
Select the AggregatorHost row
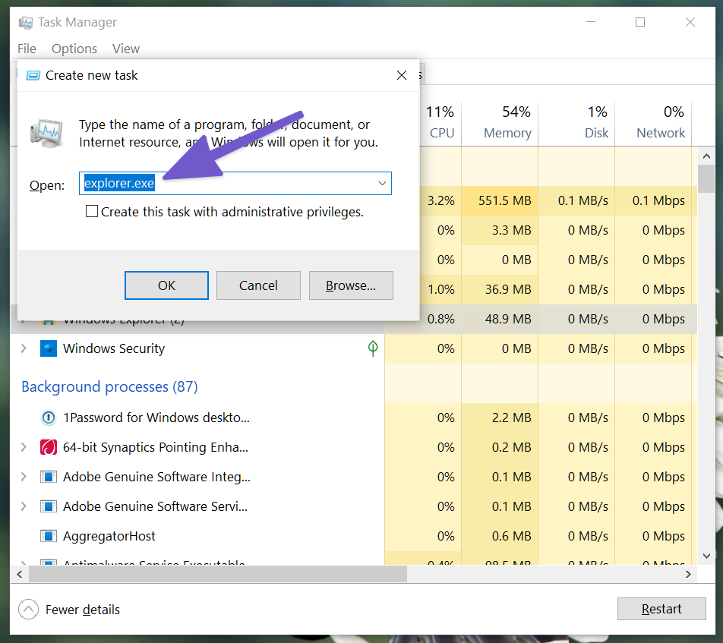(109, 536)
